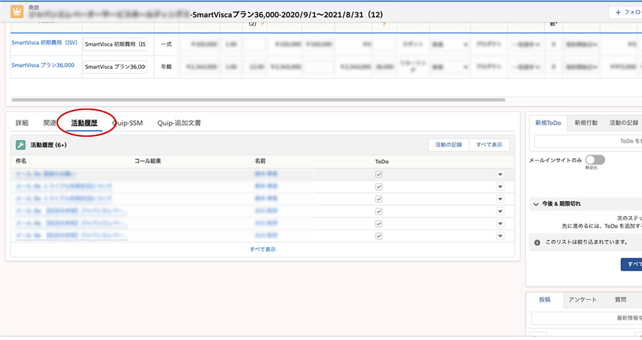Switch to the 質問 tab
The width and height of the screenshot is (642, 340).
tap(620, 299)
